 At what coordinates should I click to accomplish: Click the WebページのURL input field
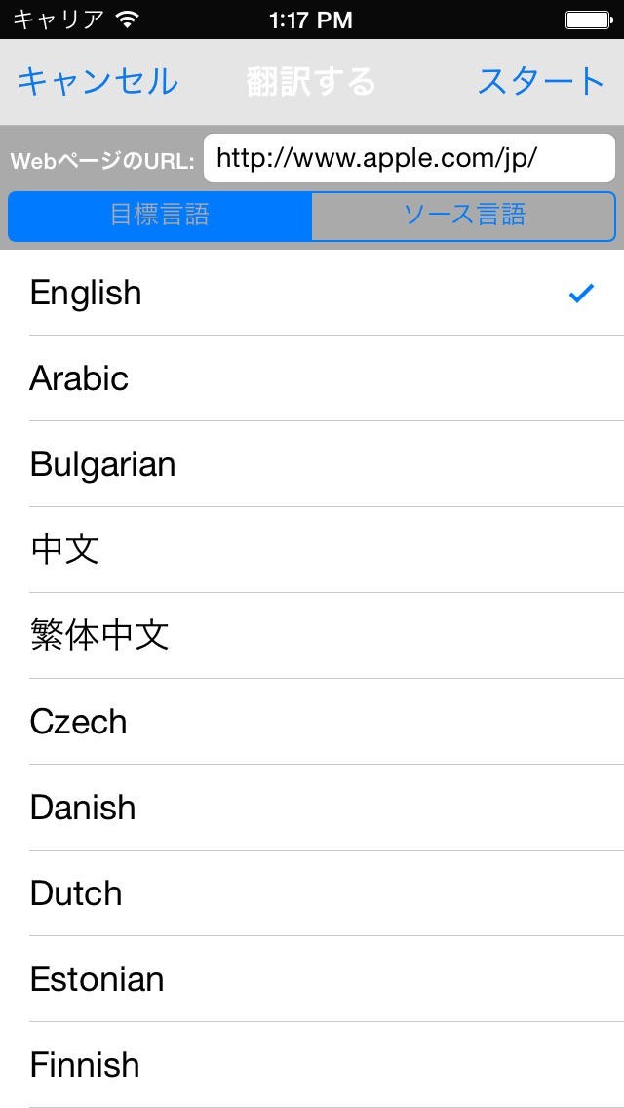coord(409,158)
